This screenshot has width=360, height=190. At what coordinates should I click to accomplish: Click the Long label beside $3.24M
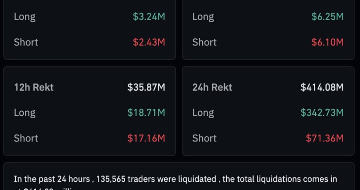(x=25, y=17)
